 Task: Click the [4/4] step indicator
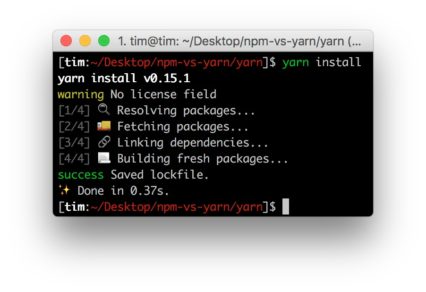(74, 158)
